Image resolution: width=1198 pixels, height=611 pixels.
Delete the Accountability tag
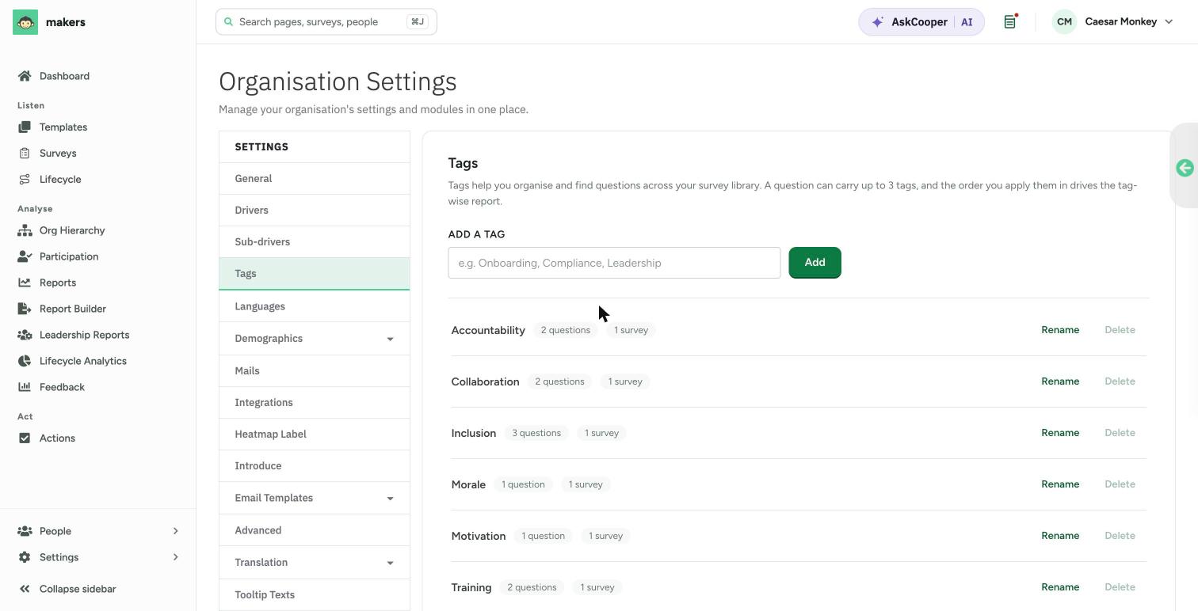pos(1120,330)
